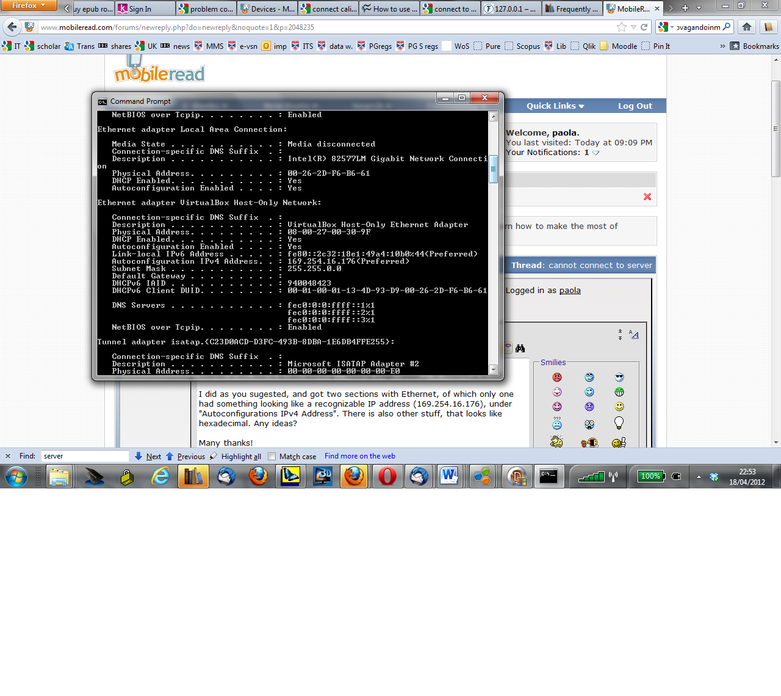Open the 'scholar' bookmark
Screen dimensions: 781x696
(42, 46)
